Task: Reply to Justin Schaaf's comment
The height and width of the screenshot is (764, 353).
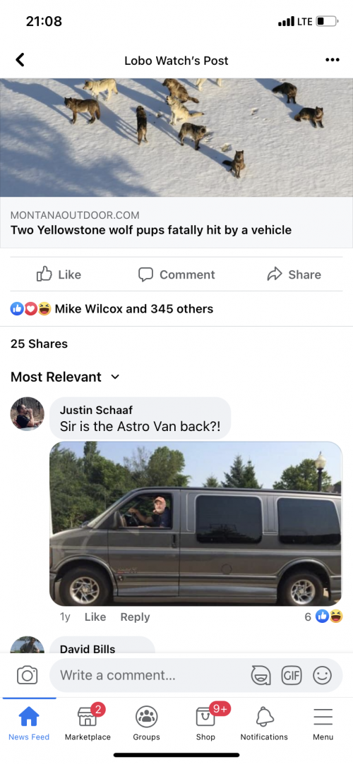Action: [135, 617]
